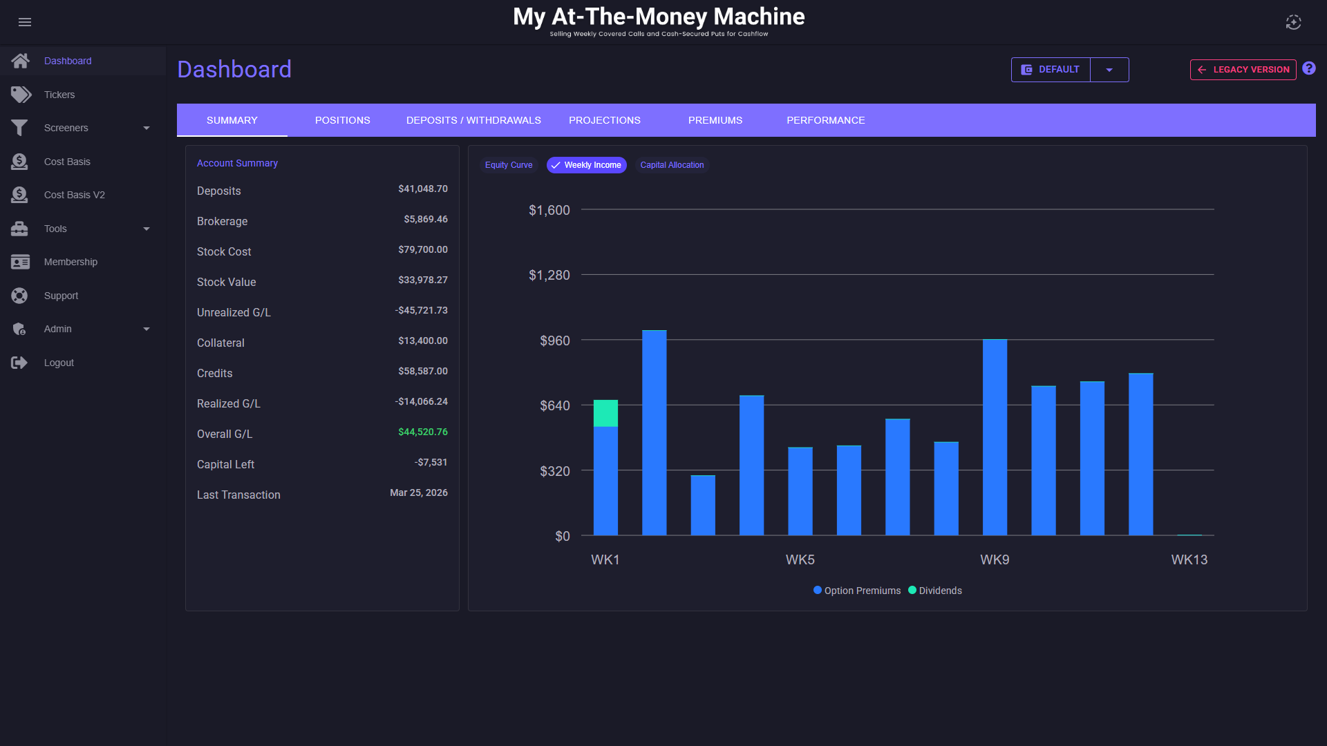Click the top-right theme toggle icon
The image size is (1327, 746).
(1293, 22)
